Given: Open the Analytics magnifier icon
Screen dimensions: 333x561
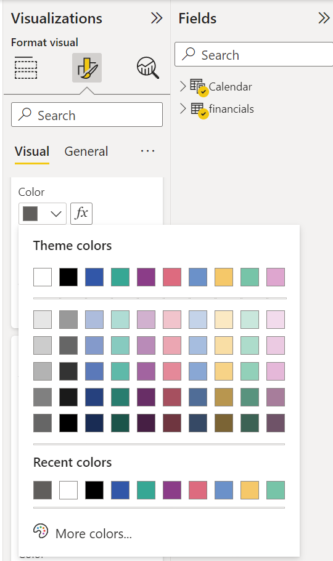Looking at the screenshot, I should tap(147, 68).
